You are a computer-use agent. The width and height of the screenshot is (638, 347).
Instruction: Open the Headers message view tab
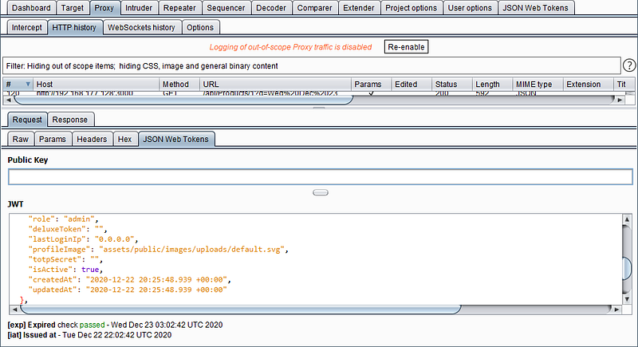(92, 139)
